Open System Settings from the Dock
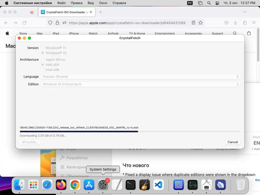 pos(103,185)
